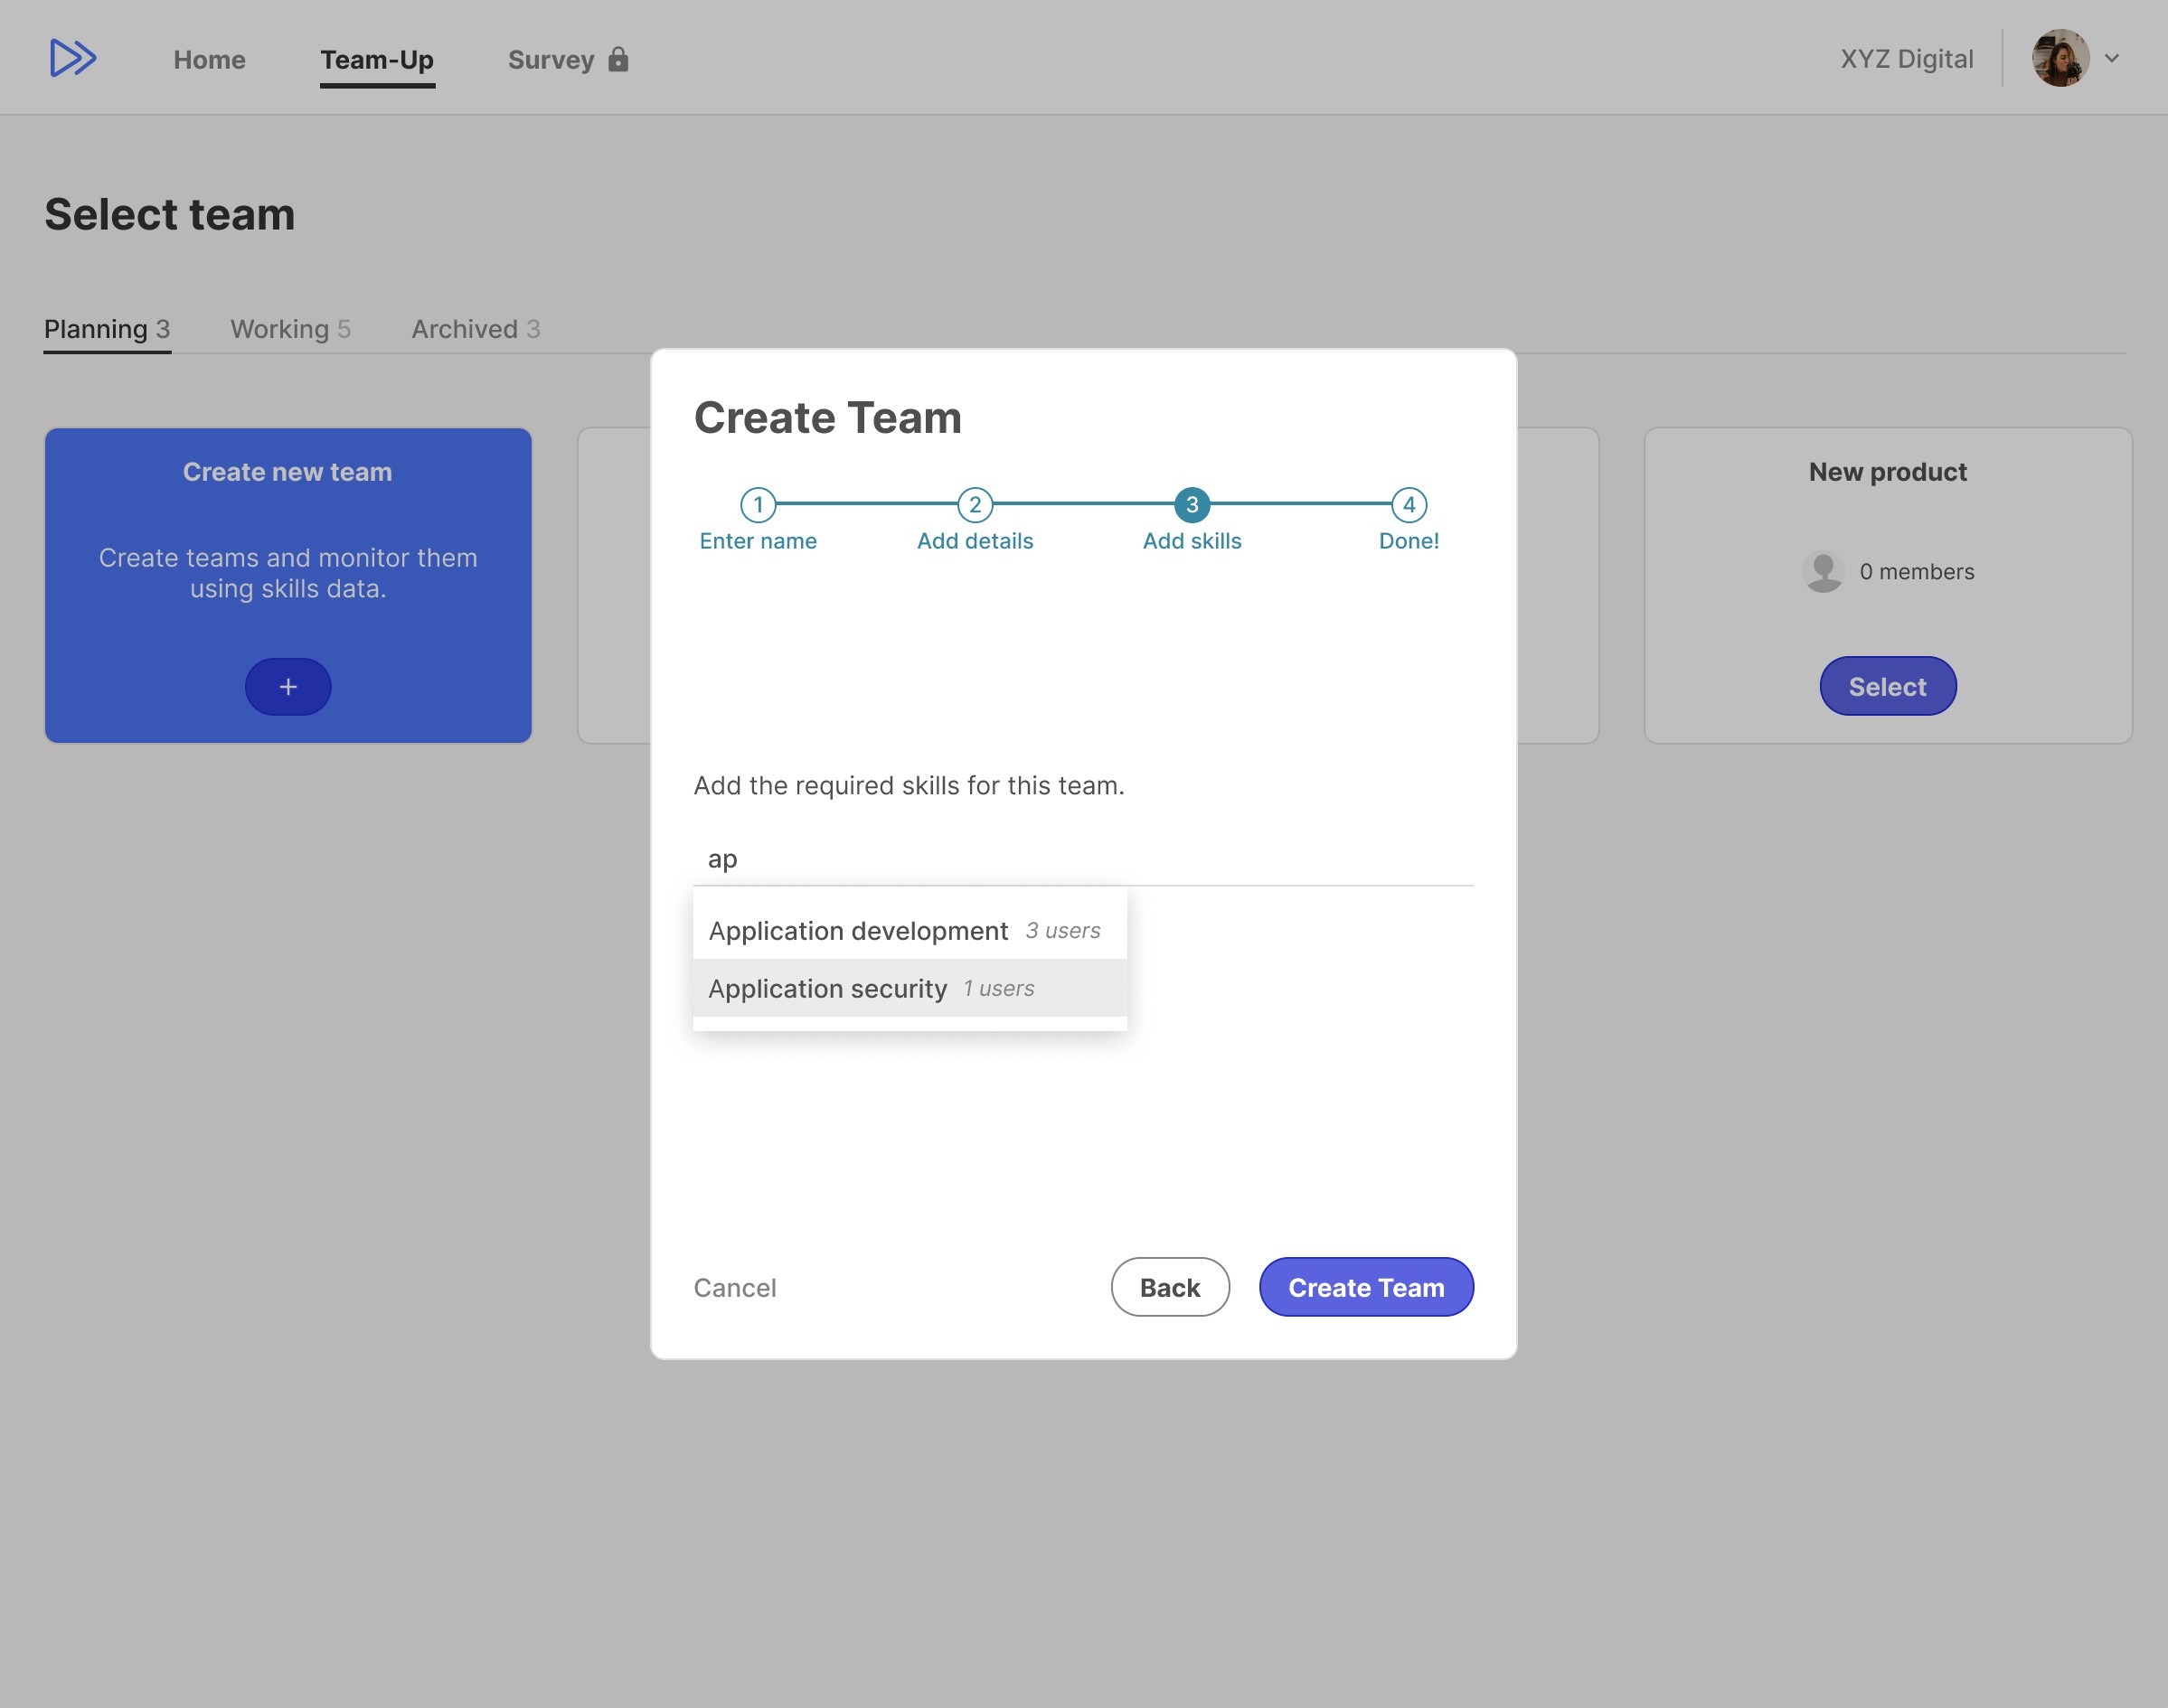2168x1708 pixels.
Task: Open the Team-Up menu item
Action: coord(377,60)
